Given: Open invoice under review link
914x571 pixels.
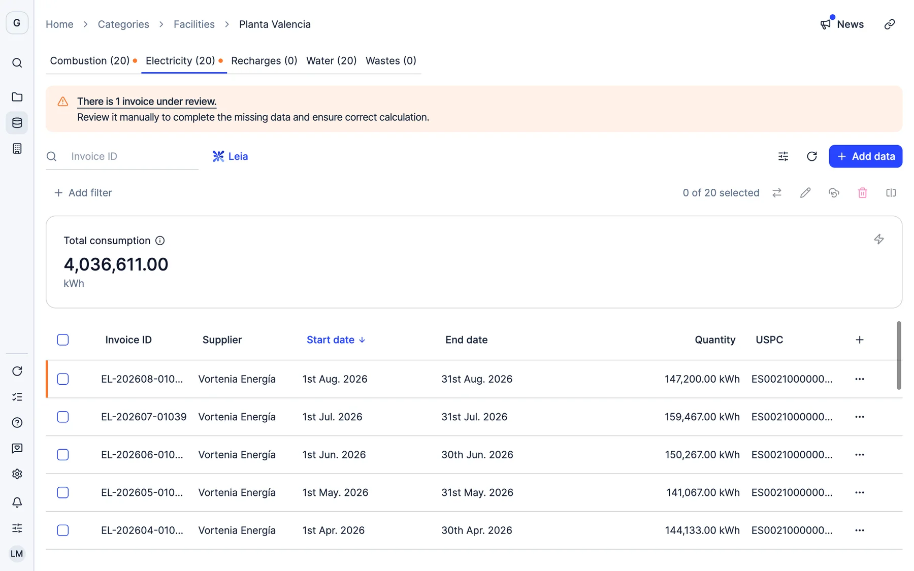Looking at the screenshot, I should [147, 102].
